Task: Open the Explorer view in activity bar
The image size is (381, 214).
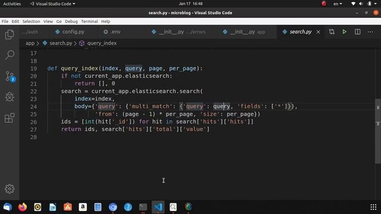Action: point(10,34)
